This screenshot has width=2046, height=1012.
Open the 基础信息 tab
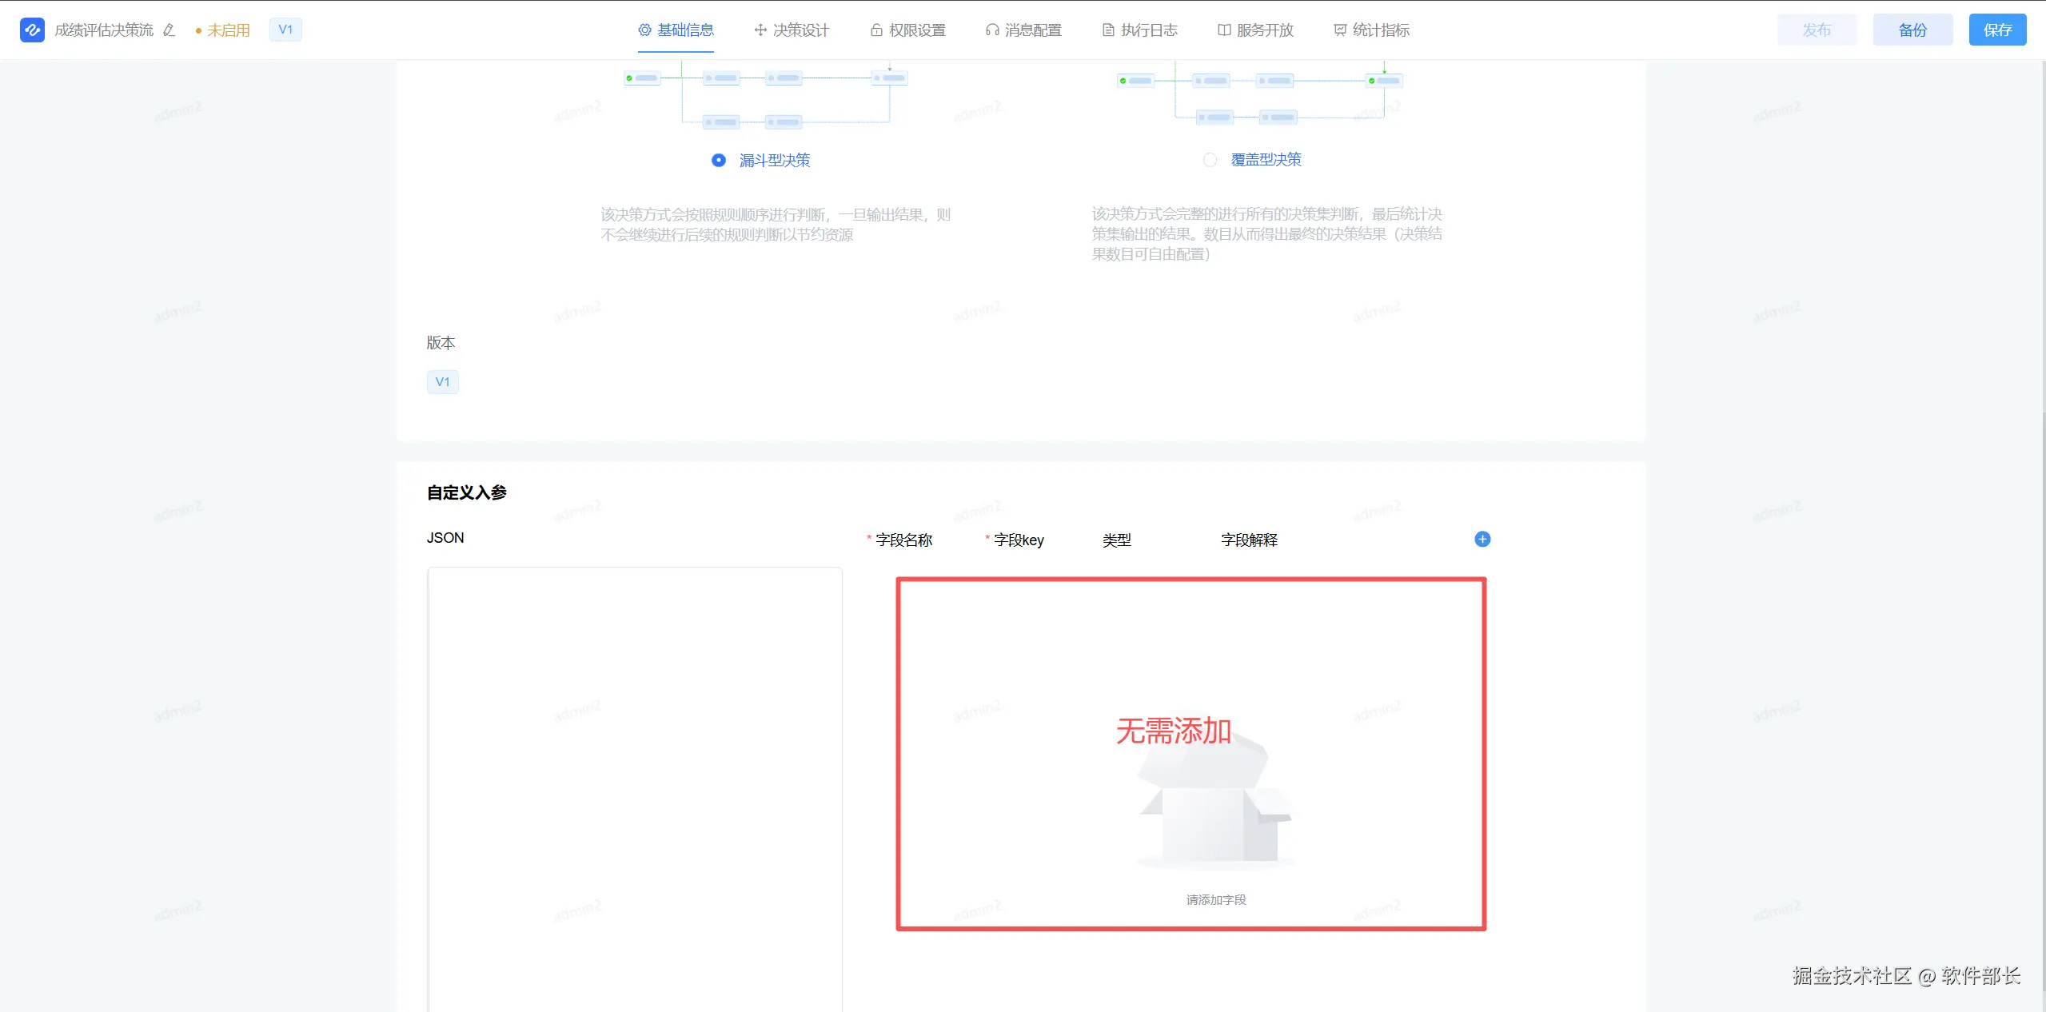676,30
